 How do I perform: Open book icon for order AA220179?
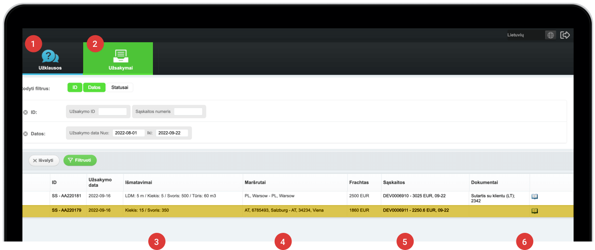[x=535, y=211]
